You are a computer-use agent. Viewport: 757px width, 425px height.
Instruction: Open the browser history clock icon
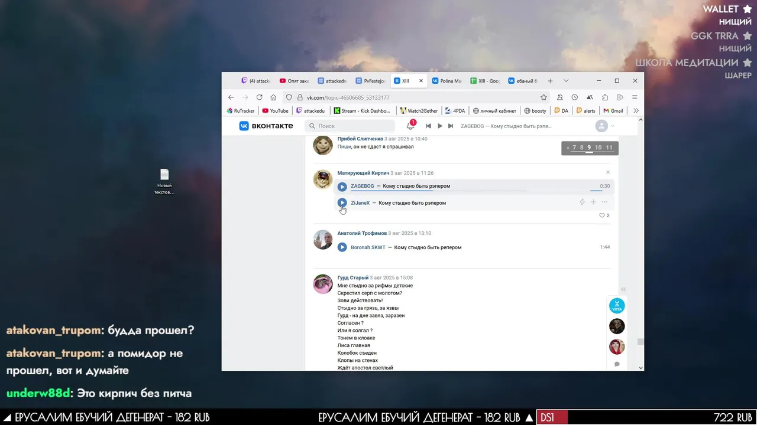(574, 97)
